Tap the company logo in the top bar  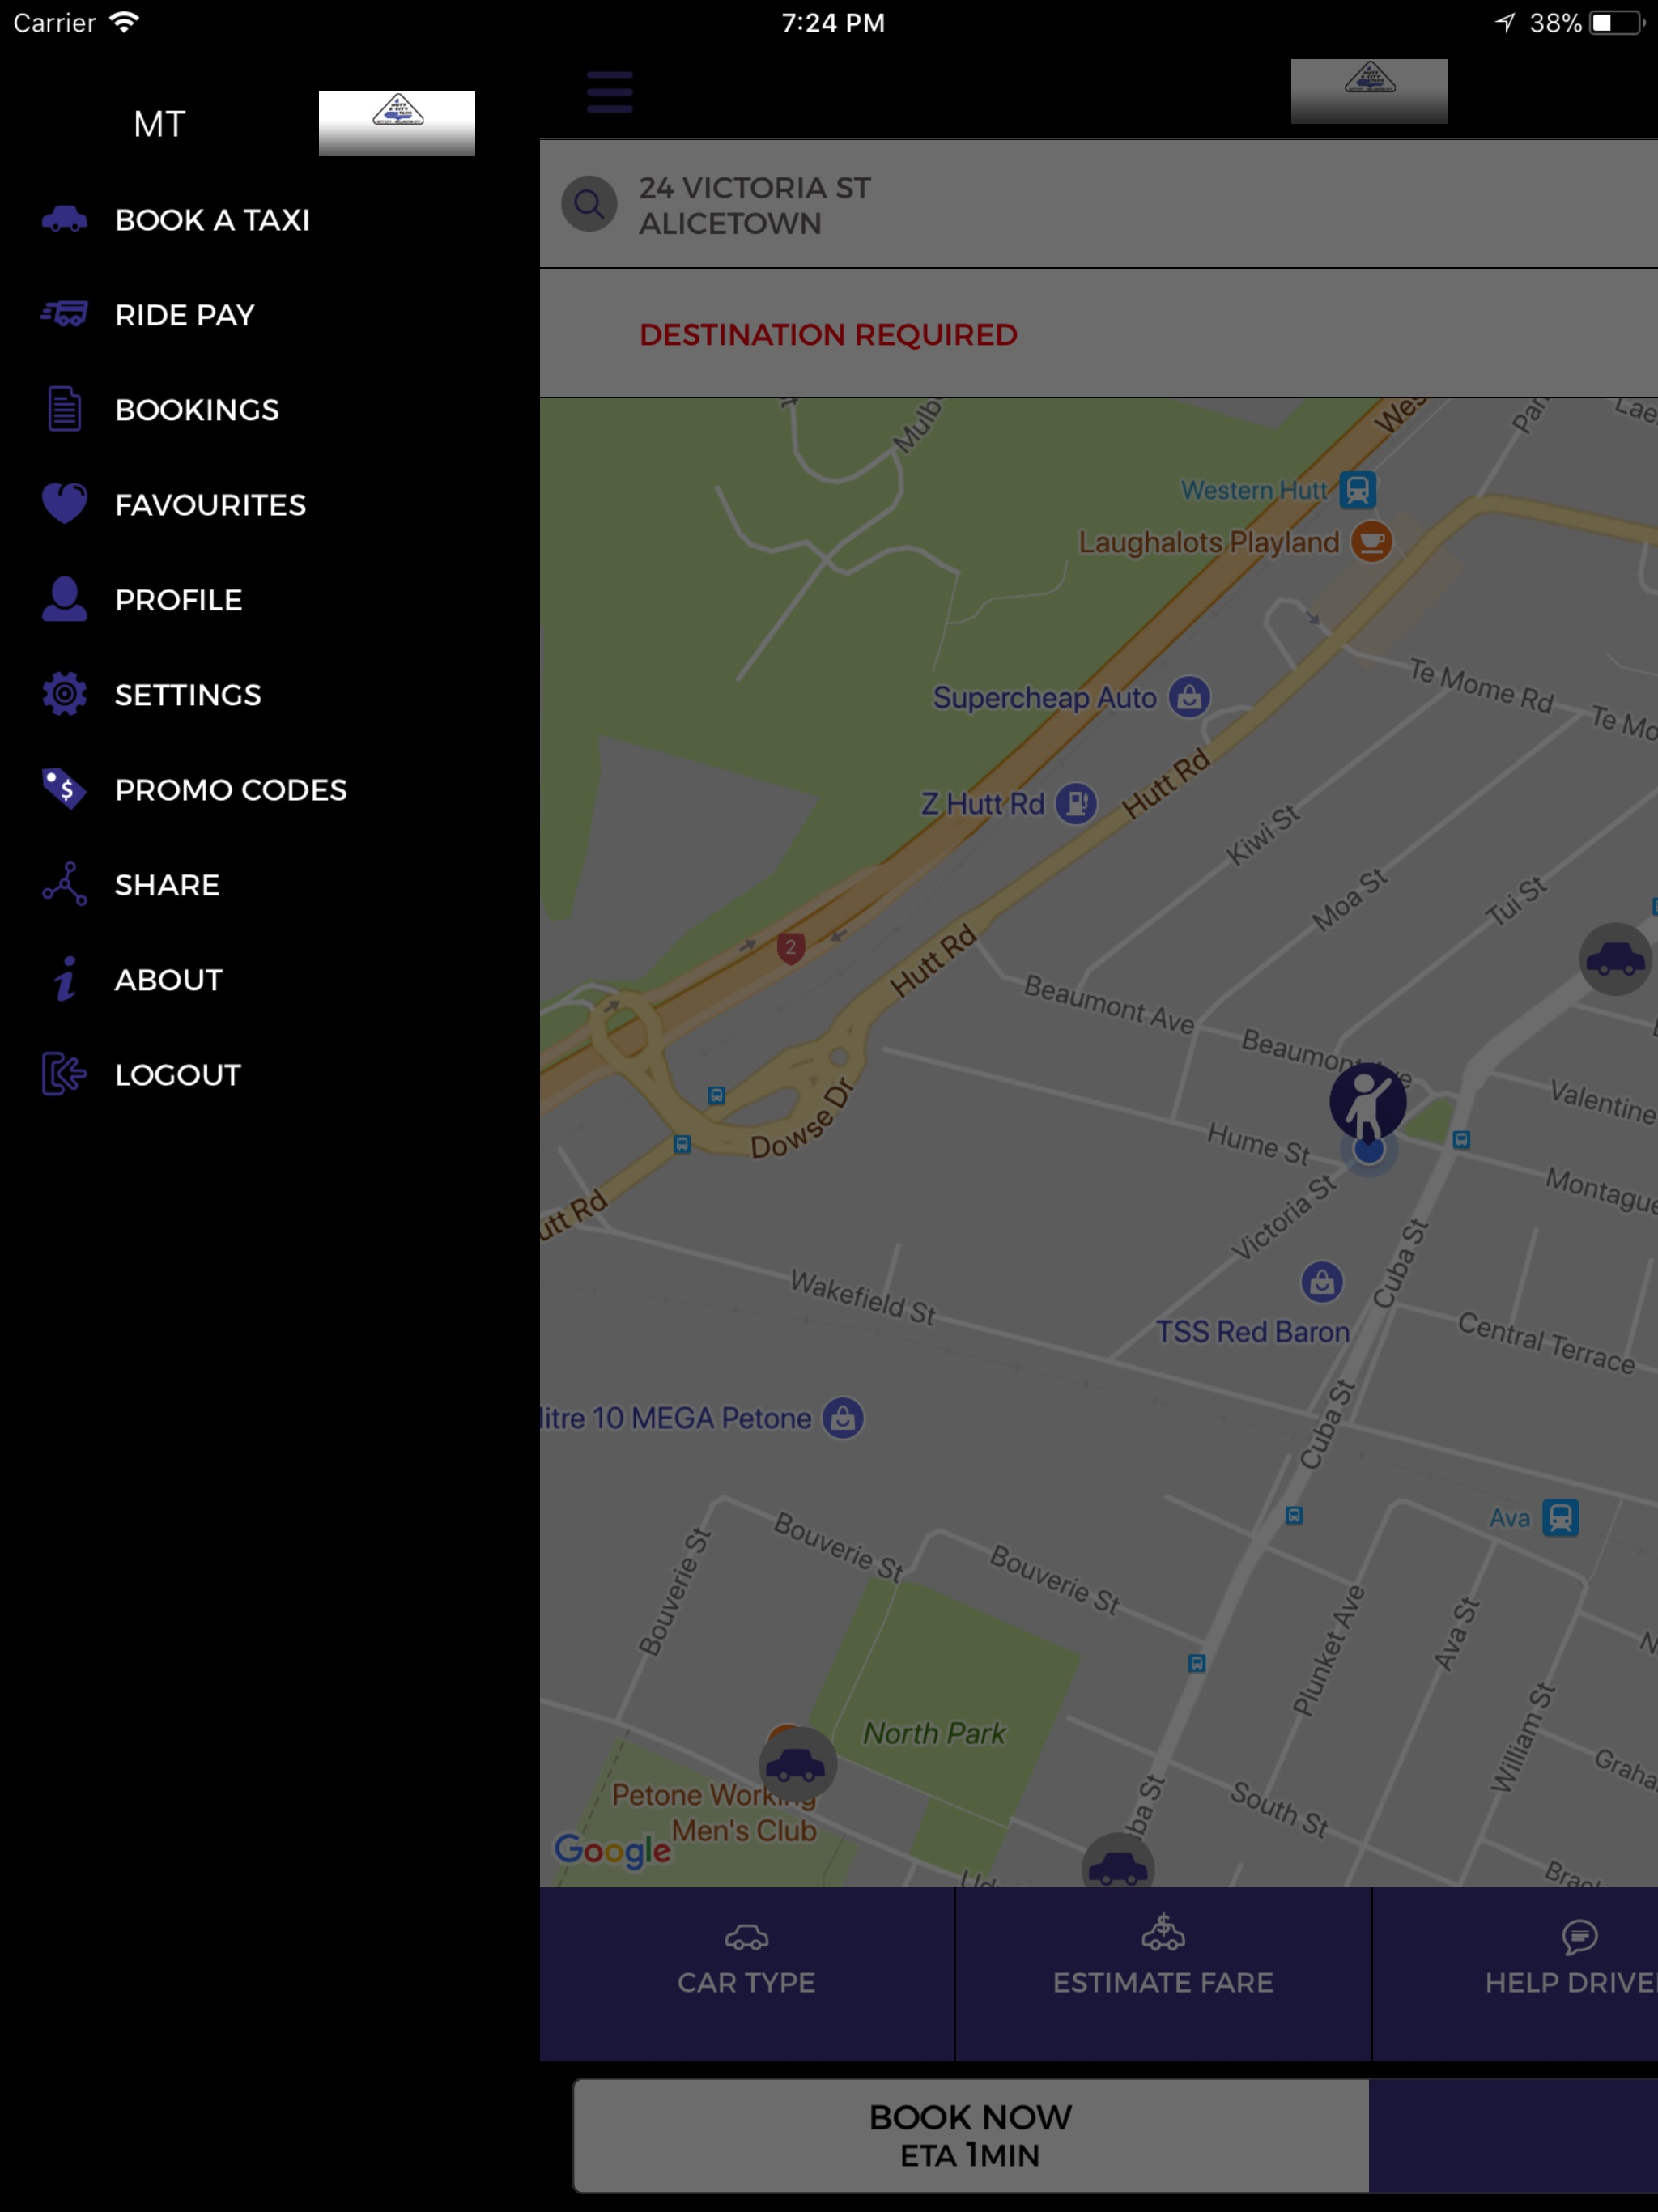(x=1369, y=91)
